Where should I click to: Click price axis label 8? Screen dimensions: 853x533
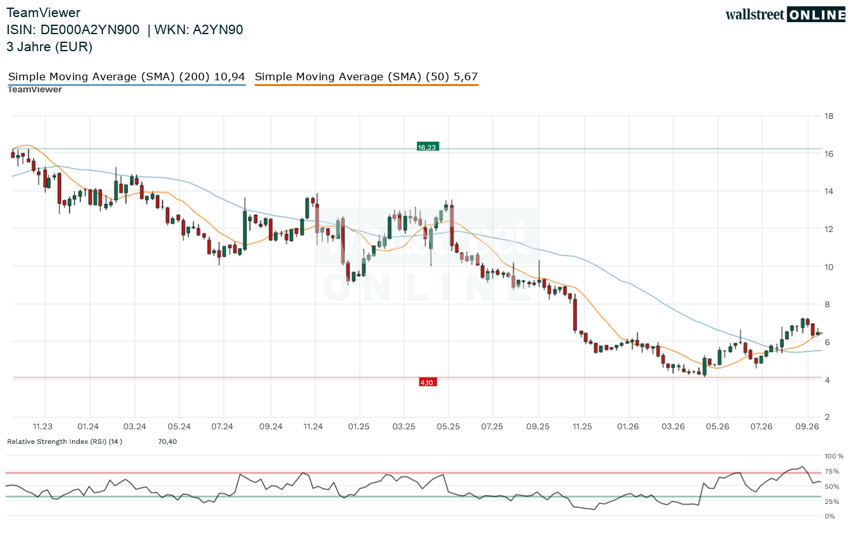(826, 304)
